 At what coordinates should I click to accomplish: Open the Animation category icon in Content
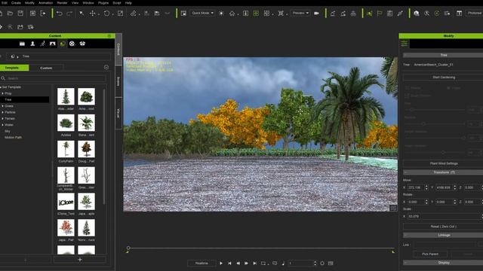42,44
